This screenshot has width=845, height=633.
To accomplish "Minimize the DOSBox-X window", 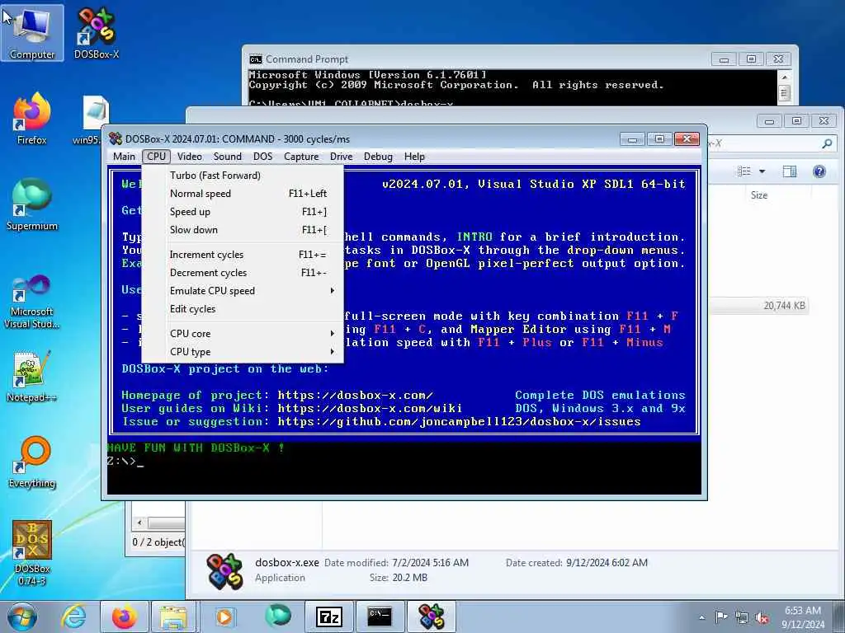I will pyautogui.click(x=632, y=139).
